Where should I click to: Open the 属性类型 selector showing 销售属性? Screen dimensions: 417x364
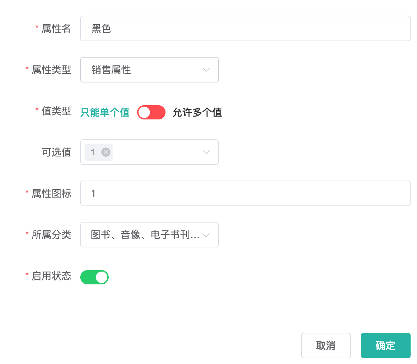click(149, 70)
